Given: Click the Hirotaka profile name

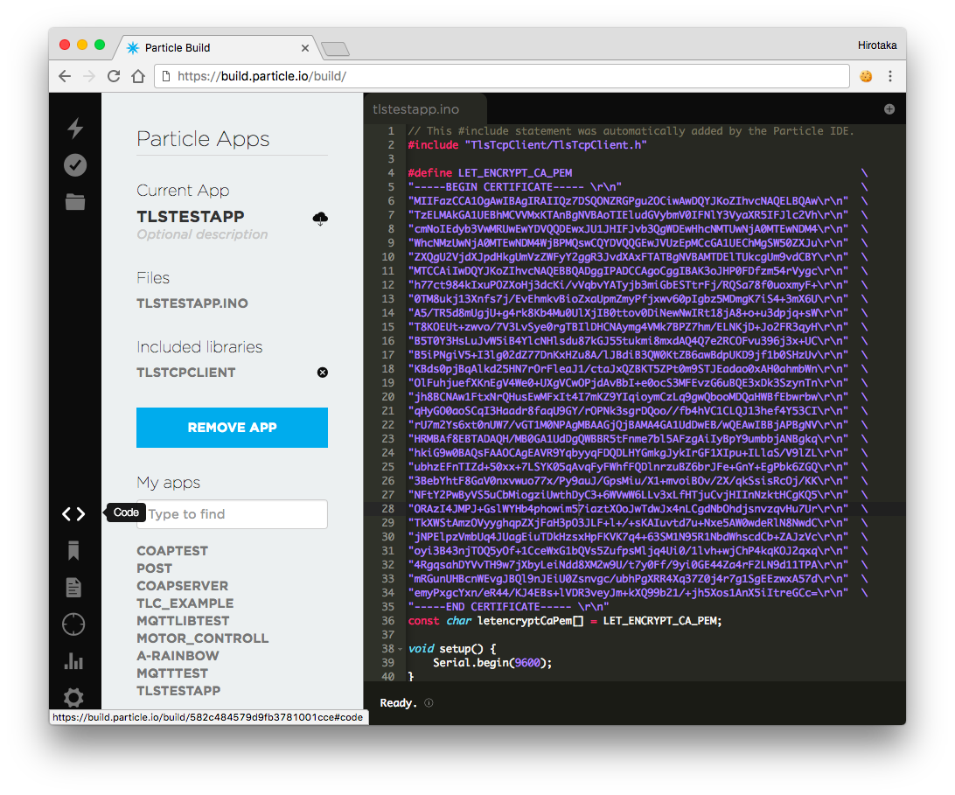Looking at the screenshot, I should point(877,45).
